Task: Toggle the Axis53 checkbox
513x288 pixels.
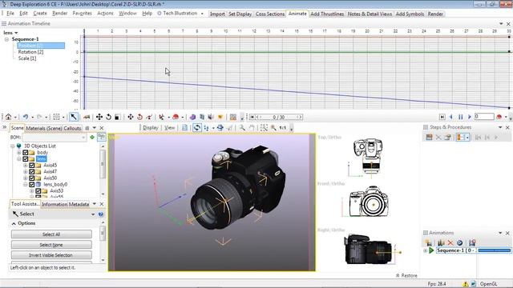Action: click(38, 191)
